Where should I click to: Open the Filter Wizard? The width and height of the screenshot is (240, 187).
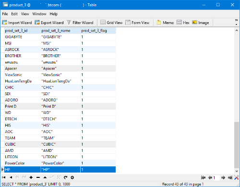80,23
